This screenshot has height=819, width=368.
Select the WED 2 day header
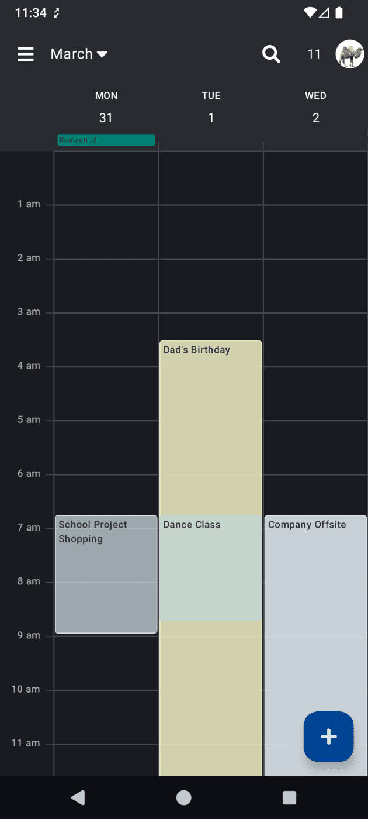pyautogui.click(x=315, y=107)
